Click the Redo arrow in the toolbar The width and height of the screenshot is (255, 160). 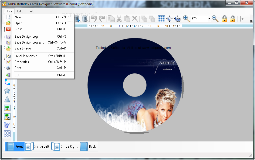pos(102,19)
